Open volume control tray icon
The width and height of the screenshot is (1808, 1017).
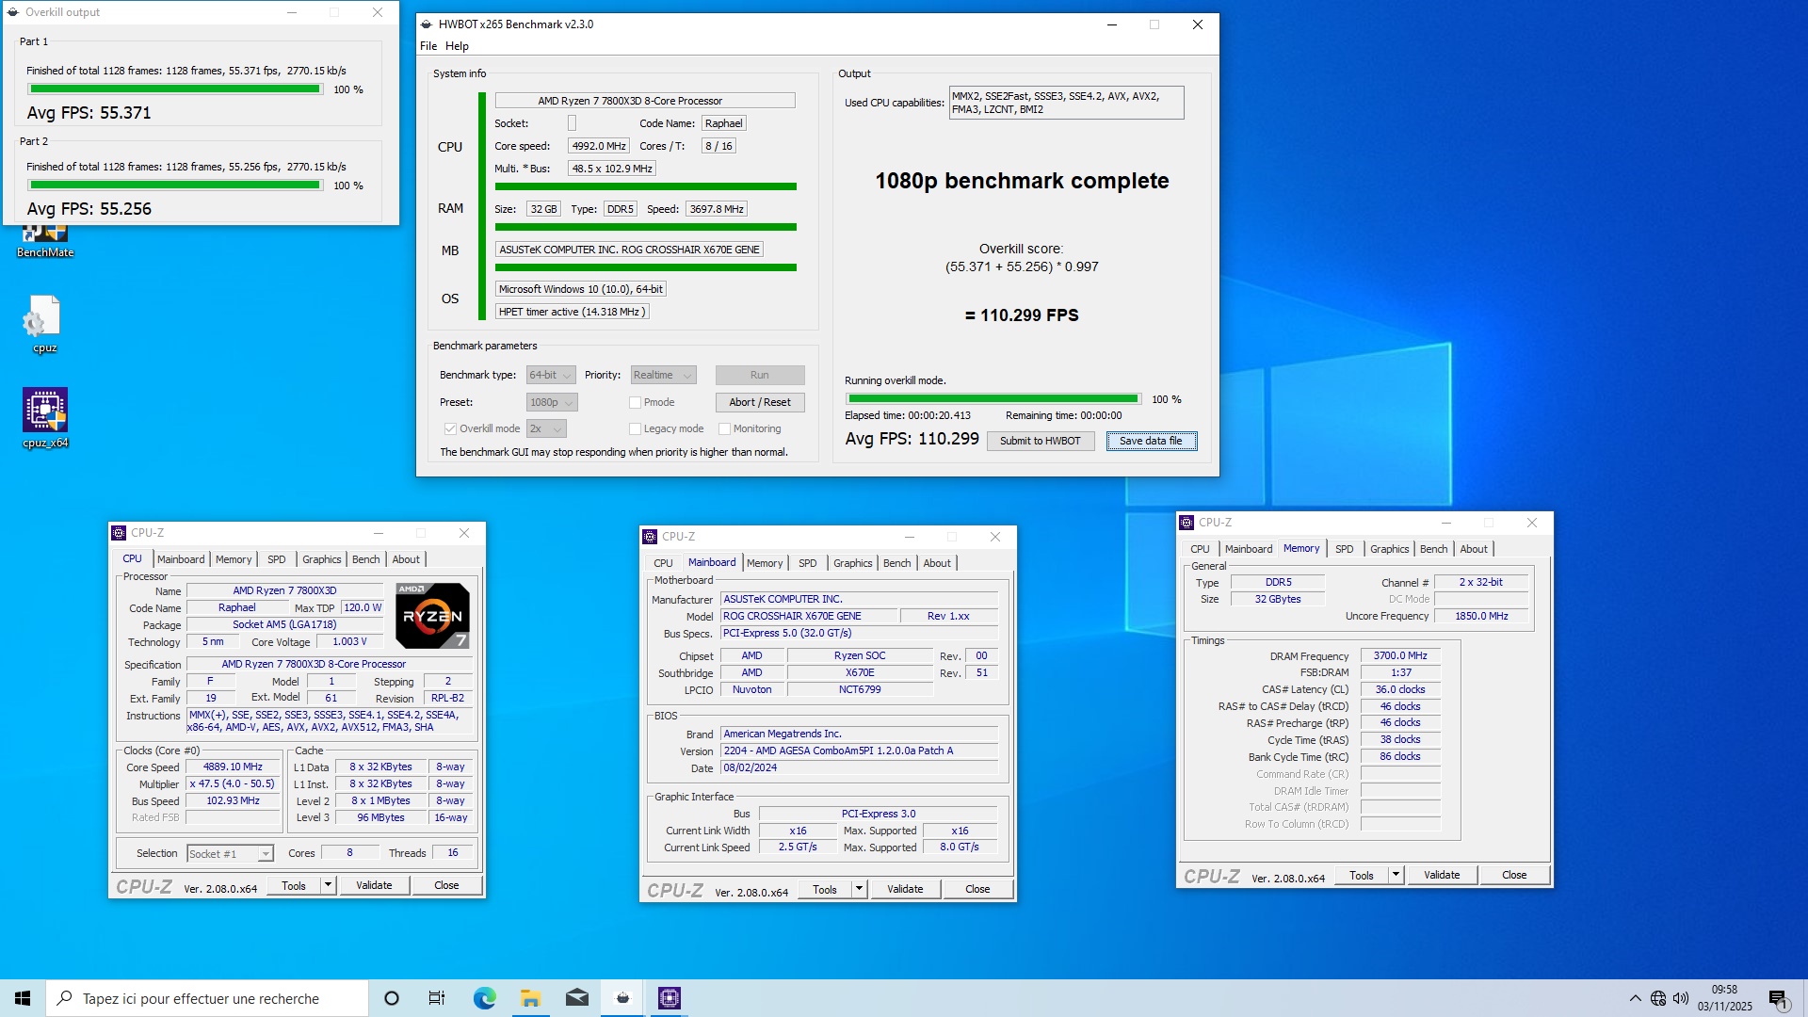[x=1681, y=998]
